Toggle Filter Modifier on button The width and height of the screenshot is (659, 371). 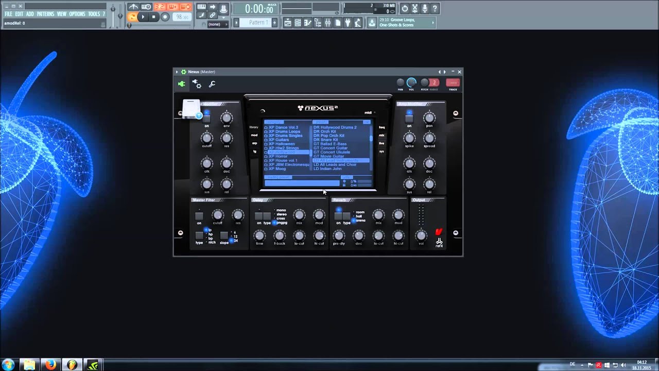coord(206,119)
